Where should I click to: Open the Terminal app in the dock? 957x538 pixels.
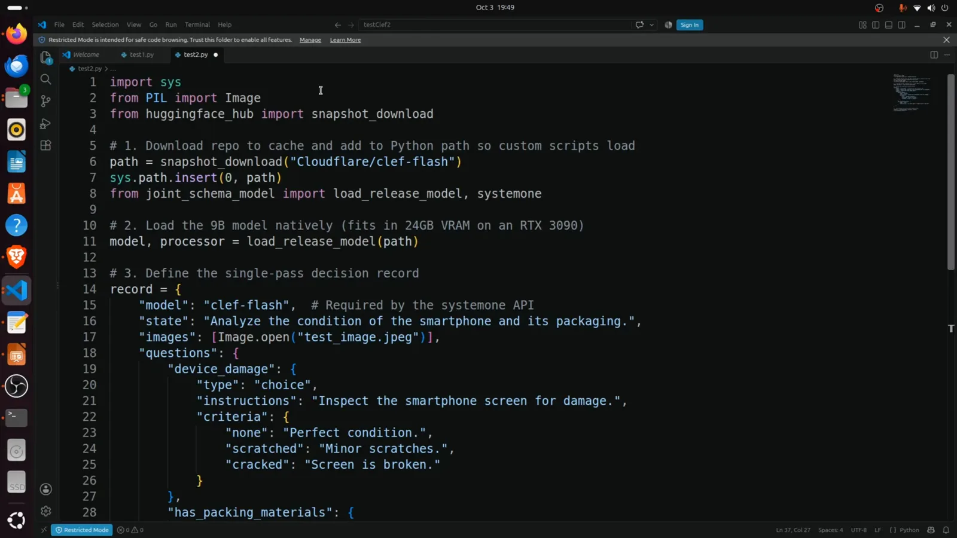coord(17,418)
